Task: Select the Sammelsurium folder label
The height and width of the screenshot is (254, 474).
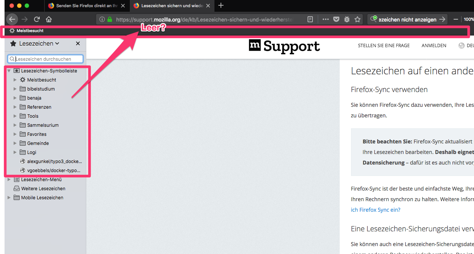Action: (x=43, y=125)
